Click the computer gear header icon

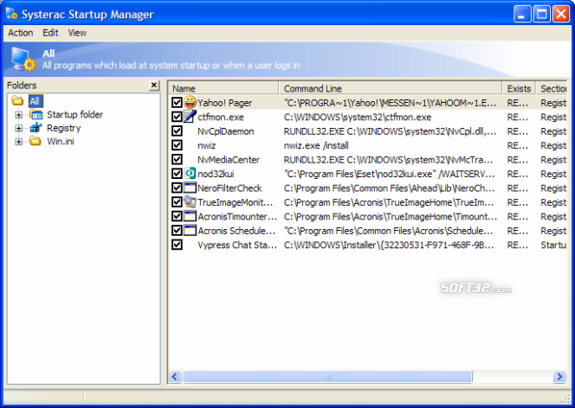(23, 59)
